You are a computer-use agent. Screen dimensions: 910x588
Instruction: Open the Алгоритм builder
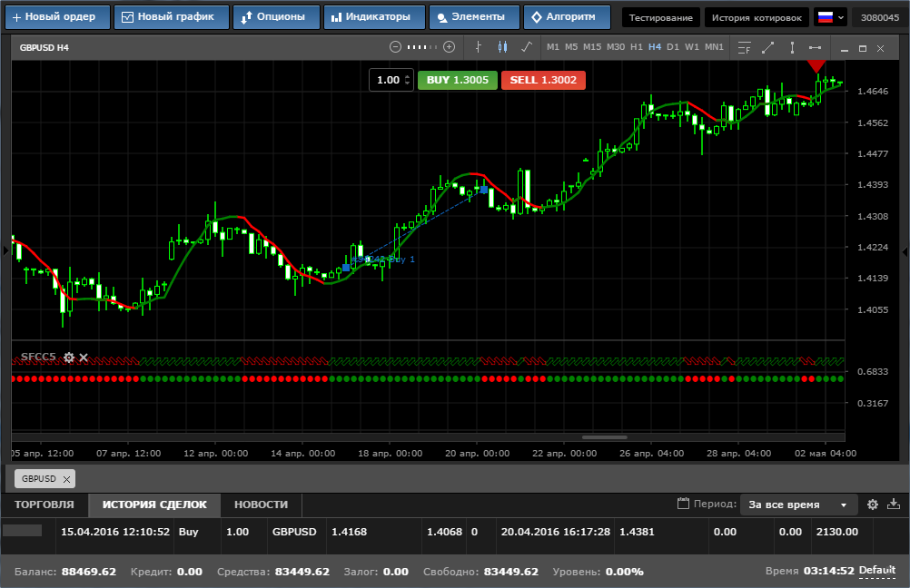[567, 17]
